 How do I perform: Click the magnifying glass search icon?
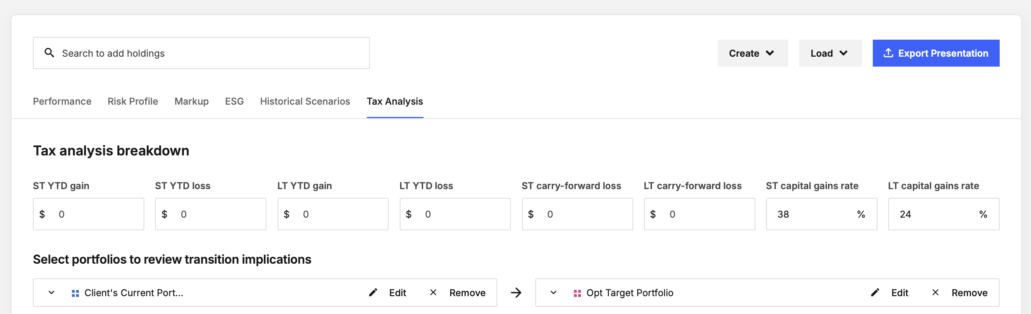tap(49, 53)
